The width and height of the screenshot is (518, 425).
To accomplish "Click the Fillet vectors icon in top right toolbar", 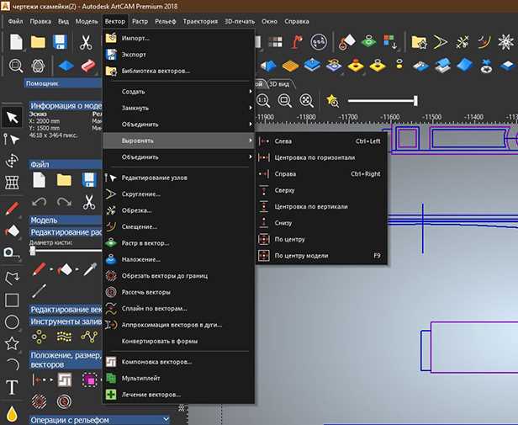I will (x=441, y=42).
